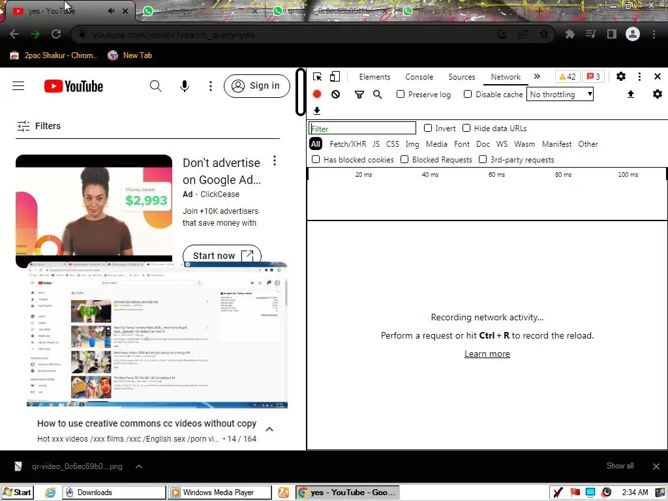Click the network Filter text field

(362, 129)
